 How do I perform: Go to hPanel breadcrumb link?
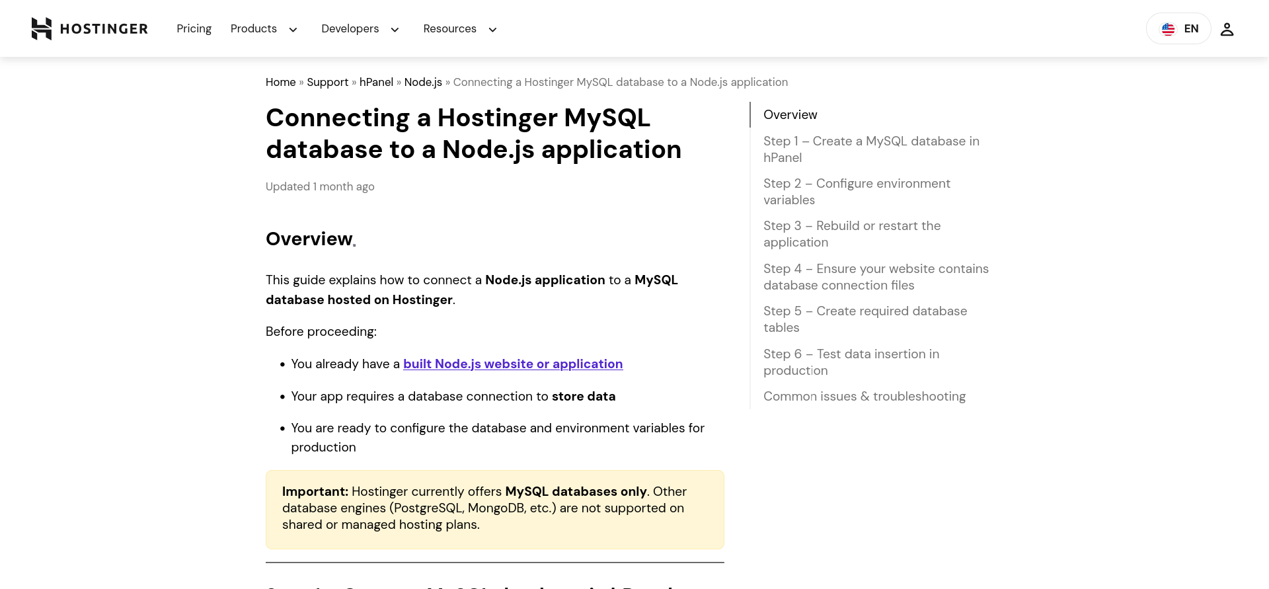[376, 82]
